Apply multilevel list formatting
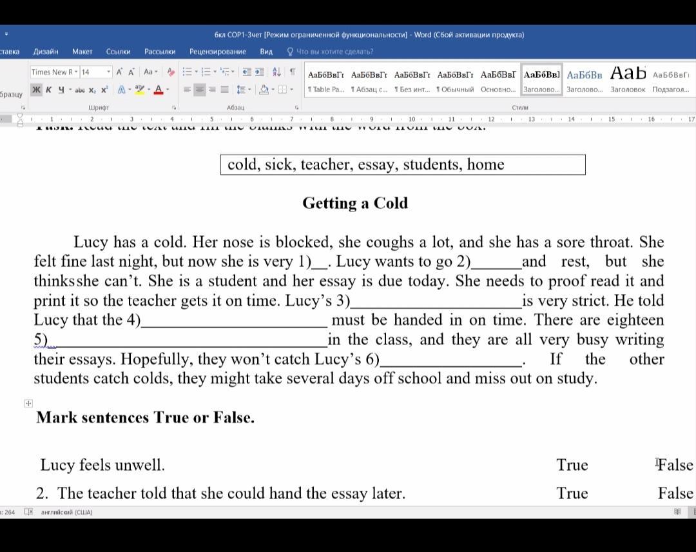This screenshot has height=552, width=696. [x=225, y=72]
